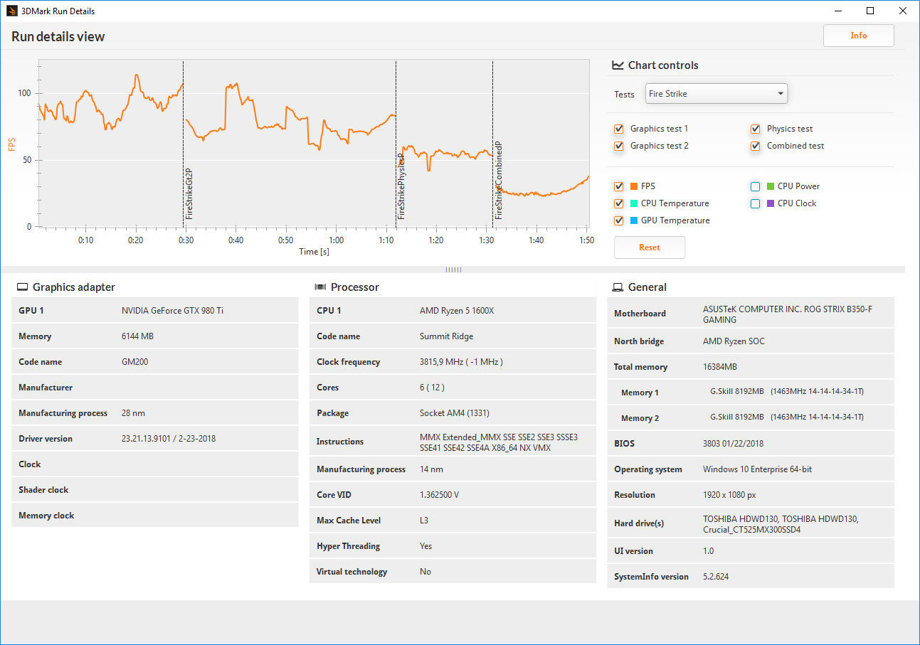Enable the CPU Power checkbox
Viewport: 920px width, 645px height.
click(x=756, y=187)
